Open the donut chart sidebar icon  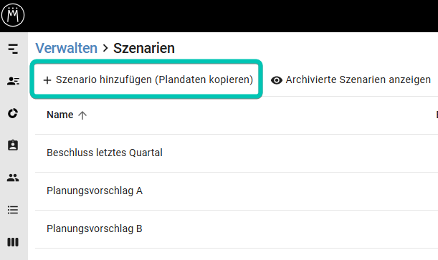(x=13, y=113)
